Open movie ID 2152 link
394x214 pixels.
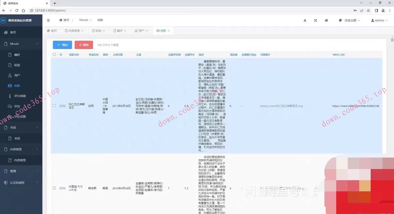pyautogui.click(x=62, y=188)
